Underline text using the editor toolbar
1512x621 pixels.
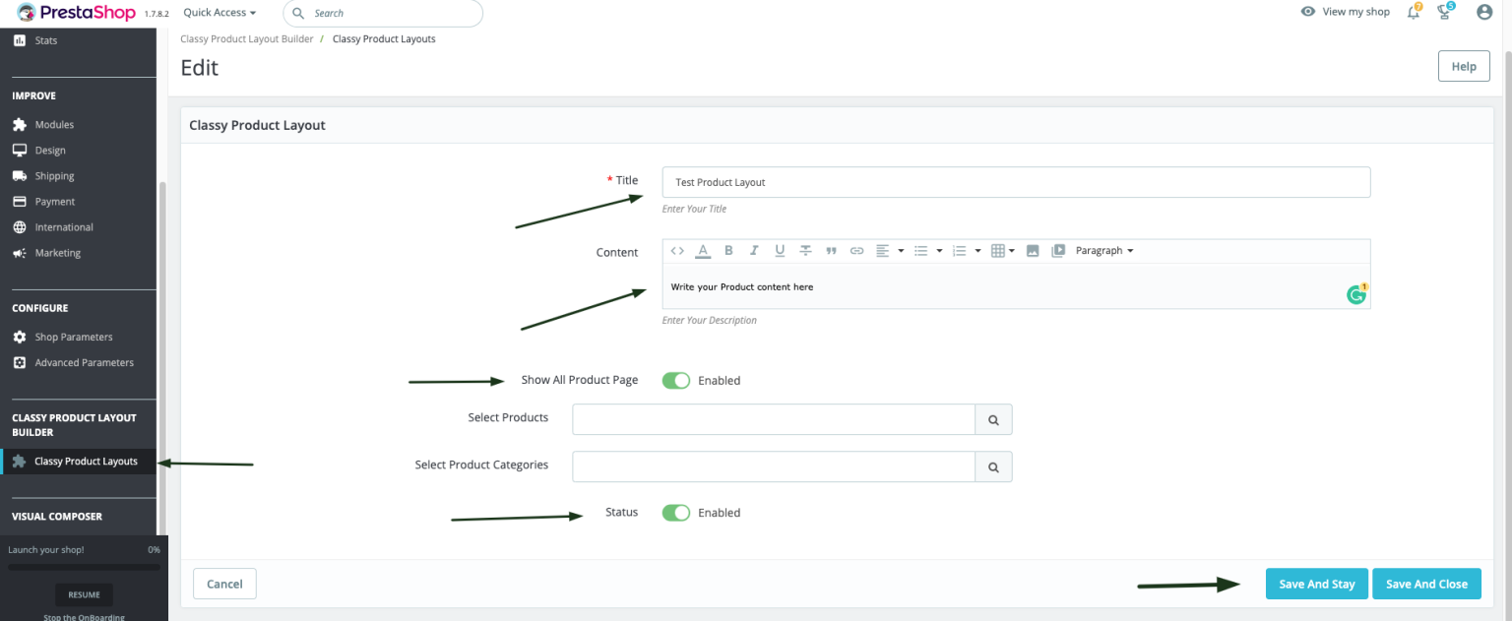[780, 250]
